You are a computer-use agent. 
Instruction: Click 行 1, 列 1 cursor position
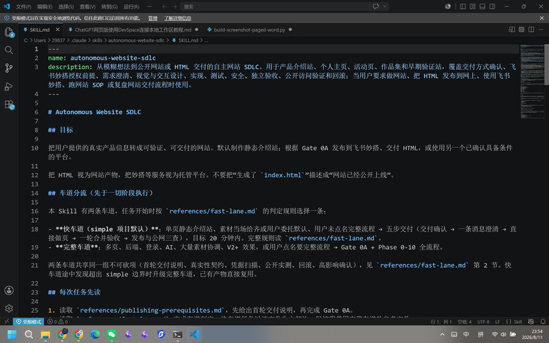pyautogui.click(x=441, y=321)
